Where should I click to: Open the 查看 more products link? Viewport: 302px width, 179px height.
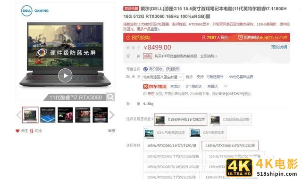point(155,29)
